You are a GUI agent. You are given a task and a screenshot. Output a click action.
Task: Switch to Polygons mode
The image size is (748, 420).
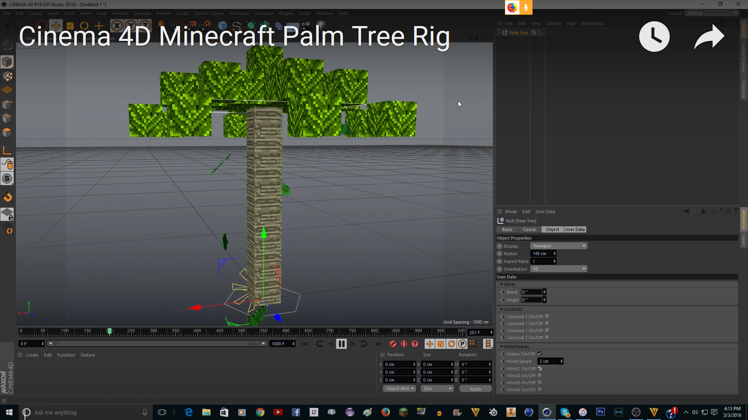[x=7, y=132]
